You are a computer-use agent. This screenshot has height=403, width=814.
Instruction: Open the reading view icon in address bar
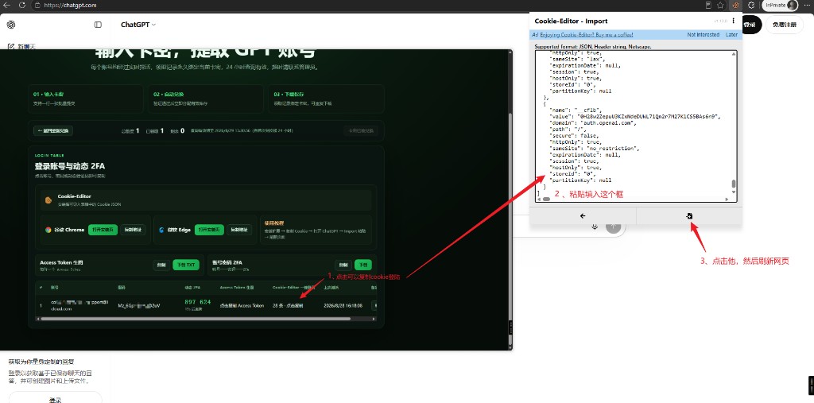coord(708,6)
